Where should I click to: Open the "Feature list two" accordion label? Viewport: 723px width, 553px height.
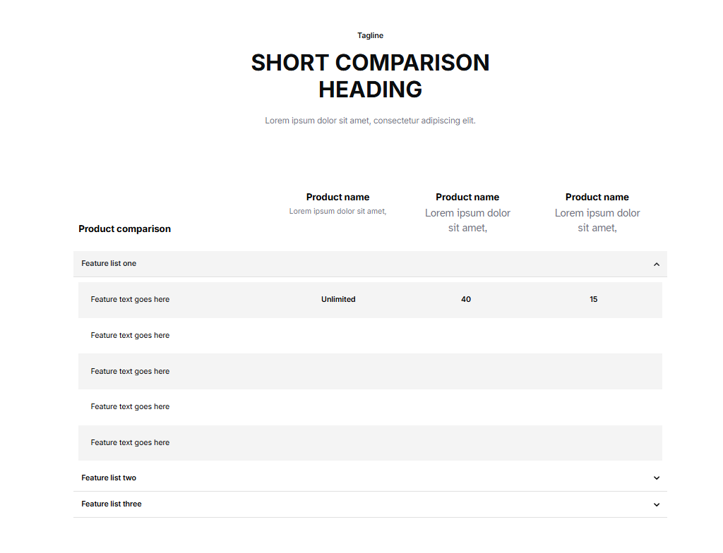tap(109, 478)
